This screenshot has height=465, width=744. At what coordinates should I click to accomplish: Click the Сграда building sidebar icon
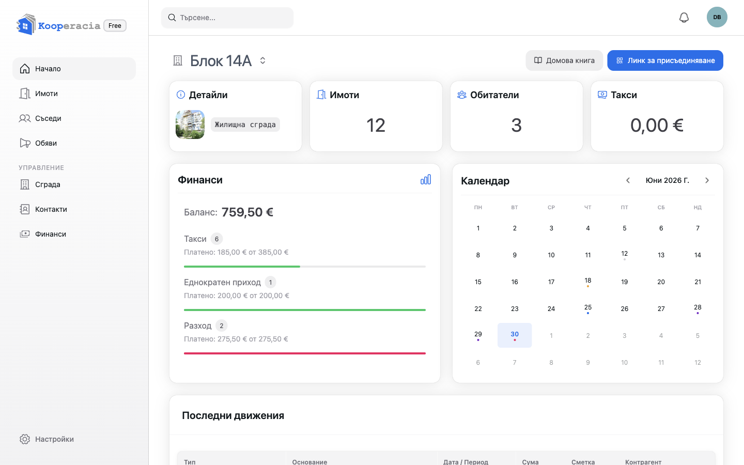(x=25, y=184)
